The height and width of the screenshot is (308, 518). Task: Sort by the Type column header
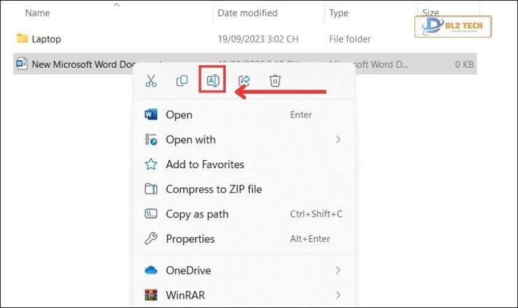[x=339, y=13]
